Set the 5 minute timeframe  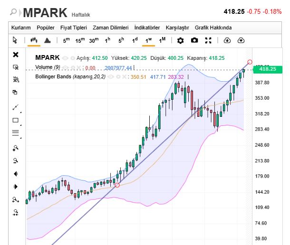67,40
